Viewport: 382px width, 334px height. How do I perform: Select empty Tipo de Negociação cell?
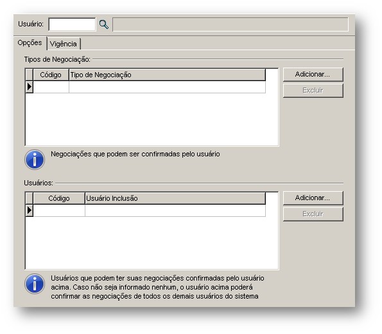(x=168, y=87)
